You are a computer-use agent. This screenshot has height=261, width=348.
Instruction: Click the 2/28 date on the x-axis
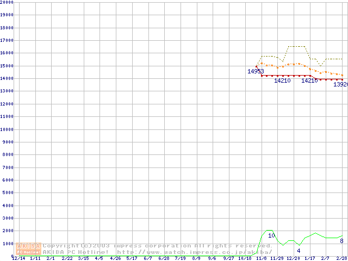[x=341, y=258]
